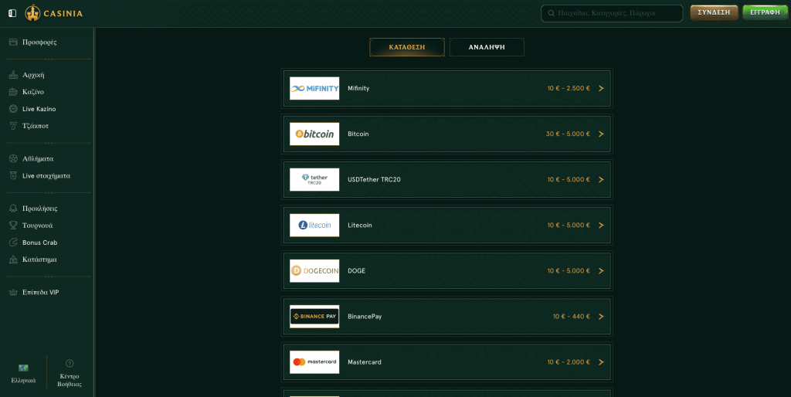Select the Αθλήματα sports ball icon
The image size is (791, 397).
(13, 158)
